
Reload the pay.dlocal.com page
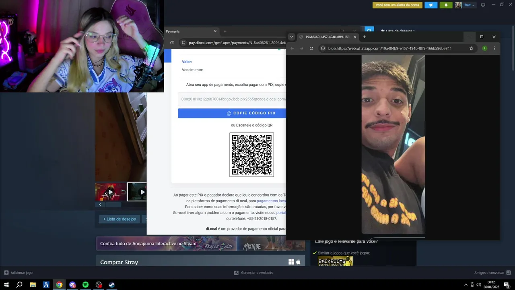(172, 43)
